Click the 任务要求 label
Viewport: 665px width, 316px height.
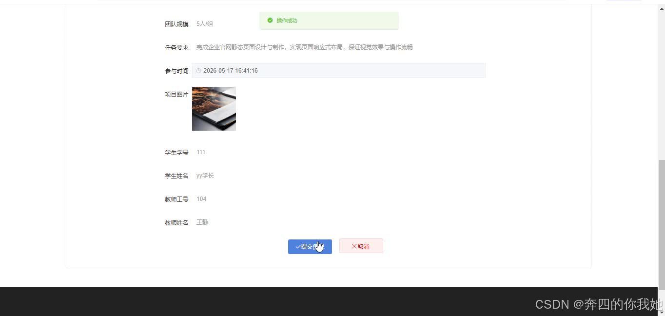(176, 47)
